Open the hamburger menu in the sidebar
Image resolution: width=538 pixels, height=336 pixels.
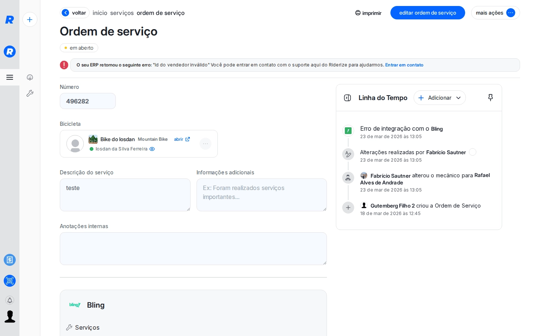point(10,77)
